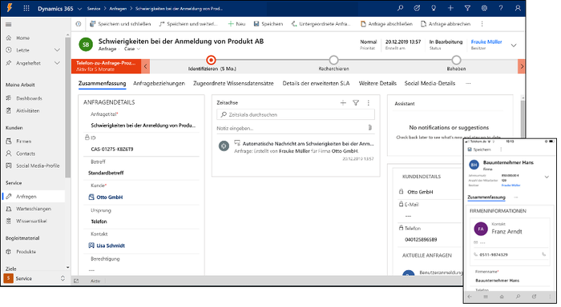Click the plus quick-create icon in top bar

click(x=450, y=8)
